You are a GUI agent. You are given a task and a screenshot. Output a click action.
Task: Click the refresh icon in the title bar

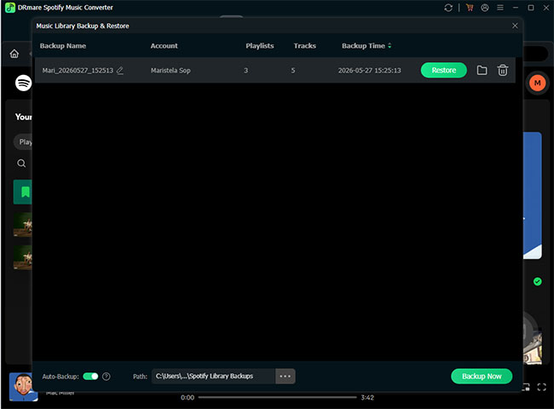tap(448, 8)
